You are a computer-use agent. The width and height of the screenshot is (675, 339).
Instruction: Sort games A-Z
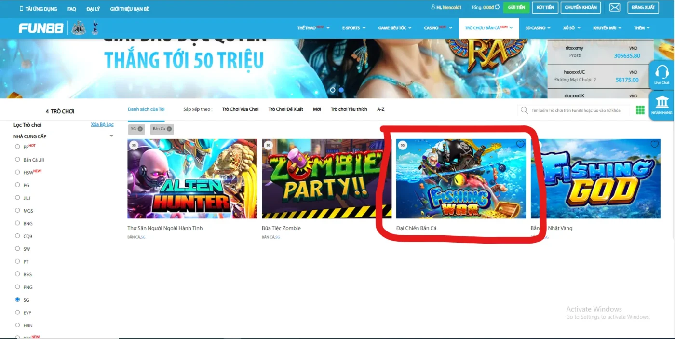(x=380, y=109)
